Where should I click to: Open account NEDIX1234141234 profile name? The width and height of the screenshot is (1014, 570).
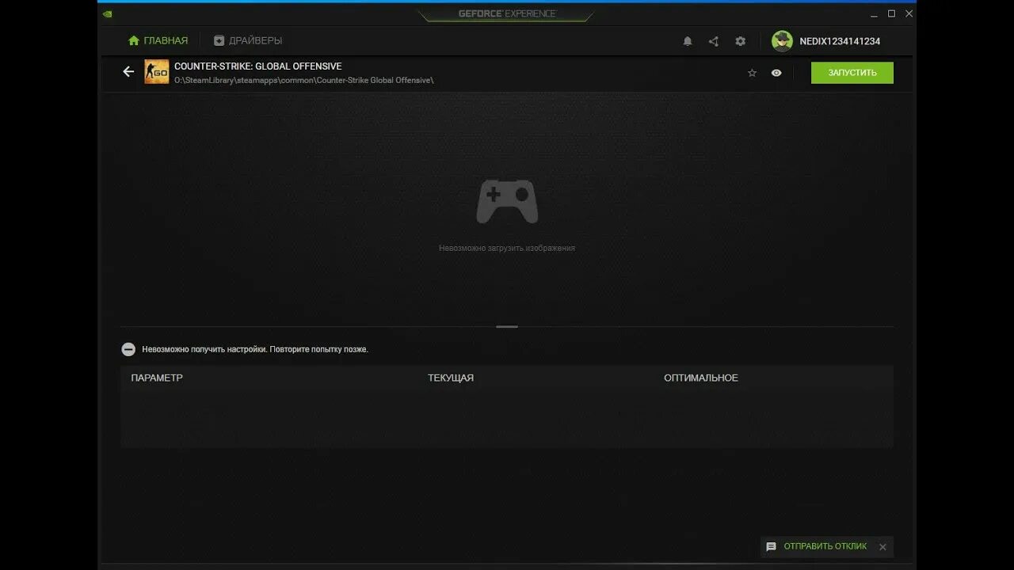click(840, 41)
